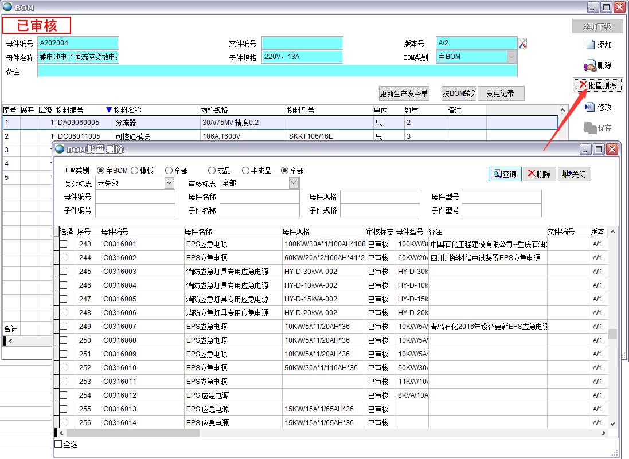Open the 失效标志 dropdown
Image resolution: width=629 pixels, height=459 pixels.
[x=169, y=183]
